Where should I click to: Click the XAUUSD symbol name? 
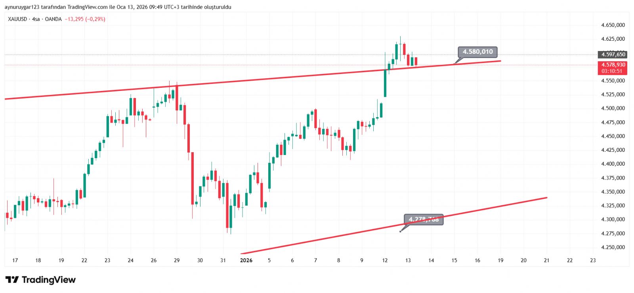17,19
